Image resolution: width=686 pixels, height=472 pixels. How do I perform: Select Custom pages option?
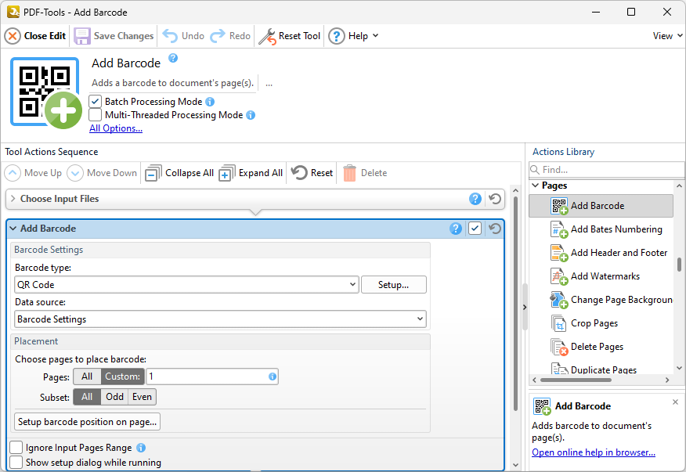pos(122,377)
